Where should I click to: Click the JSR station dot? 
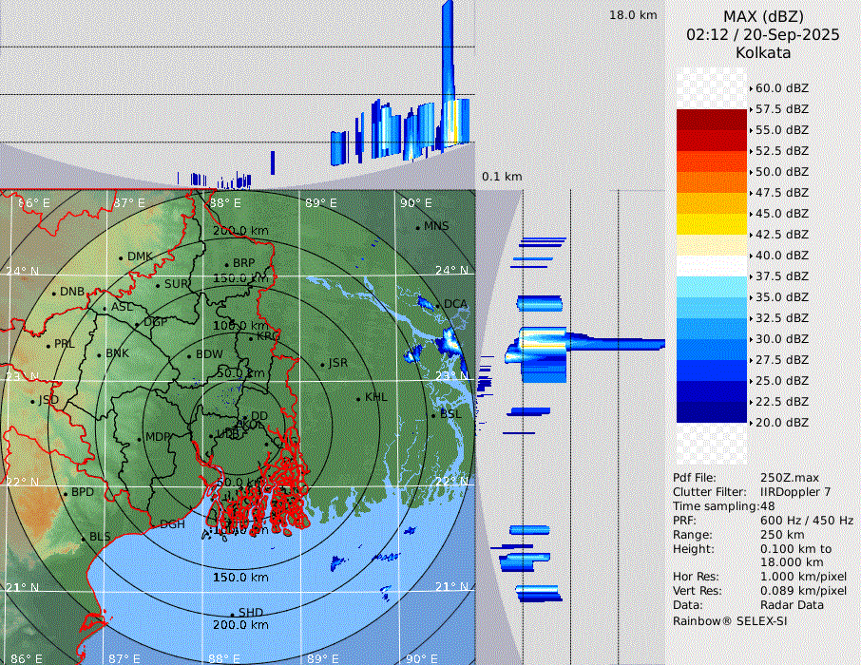click(320, 365)
